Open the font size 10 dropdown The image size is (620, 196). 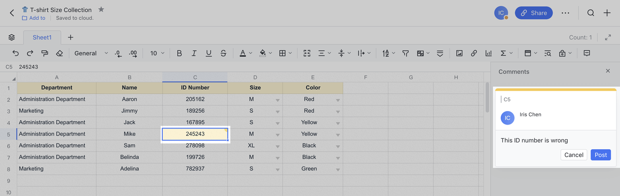157,53
